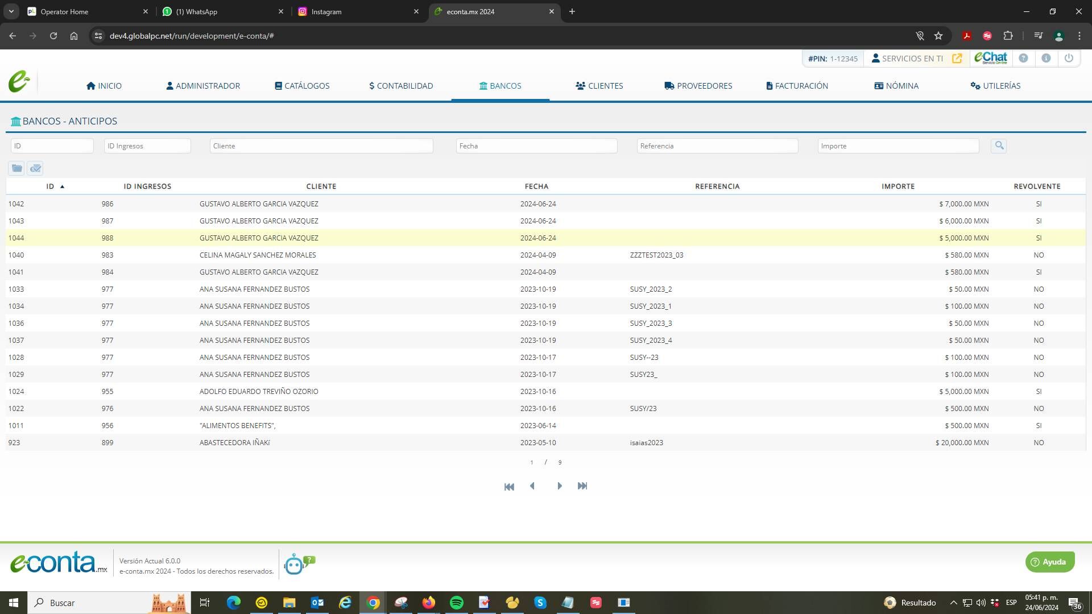Click the icon next to the folder button

coord(35,168)
